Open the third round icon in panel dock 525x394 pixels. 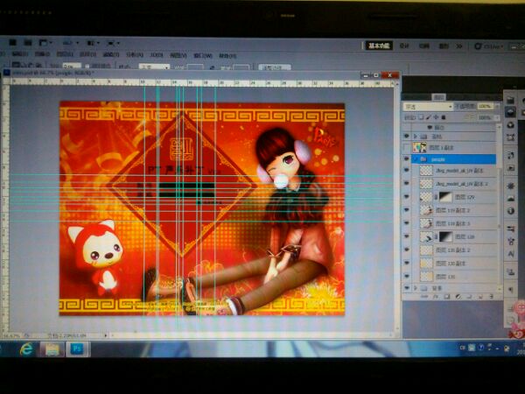pyautogui.click(x=510, y=125)
